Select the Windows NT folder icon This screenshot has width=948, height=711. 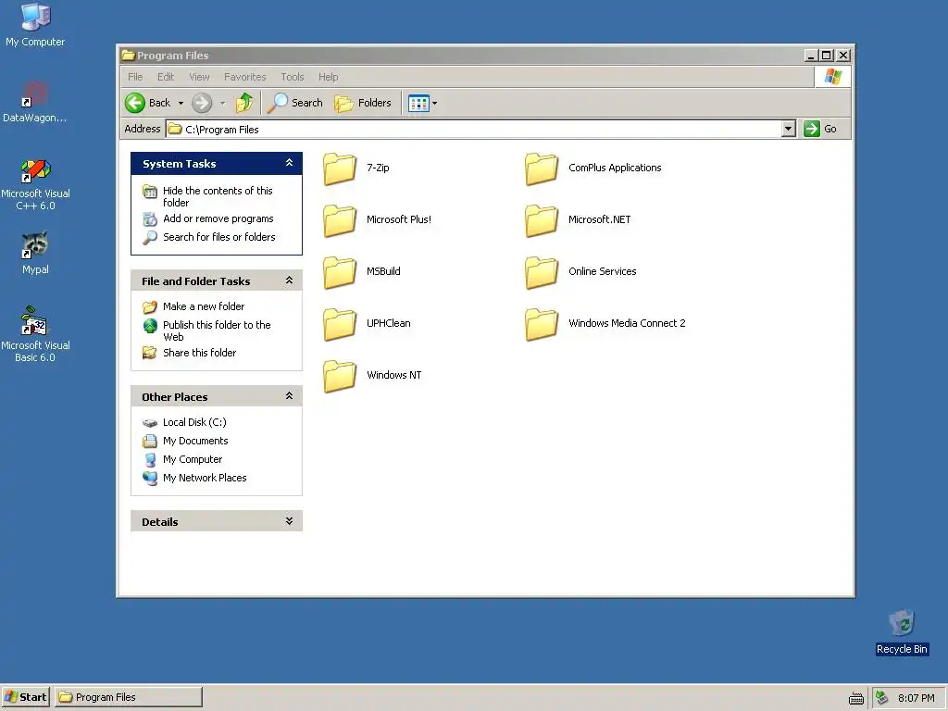pyautogui.click(x=340, y=376)
